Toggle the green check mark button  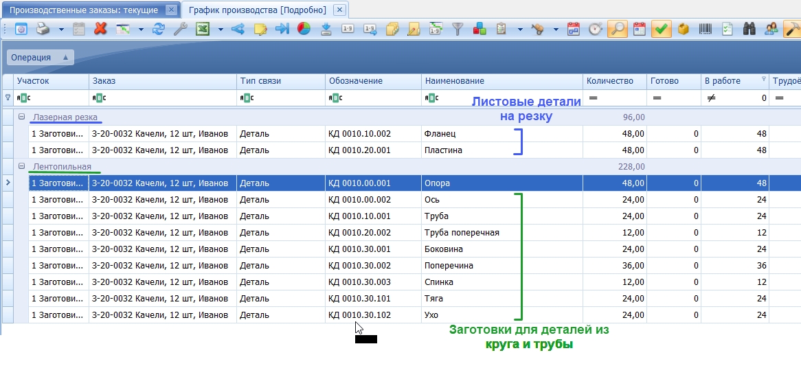(661, 30)
